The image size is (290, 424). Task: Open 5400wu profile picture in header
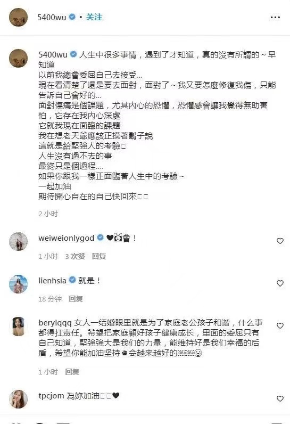pyautogui.click(x=19, y=17)
